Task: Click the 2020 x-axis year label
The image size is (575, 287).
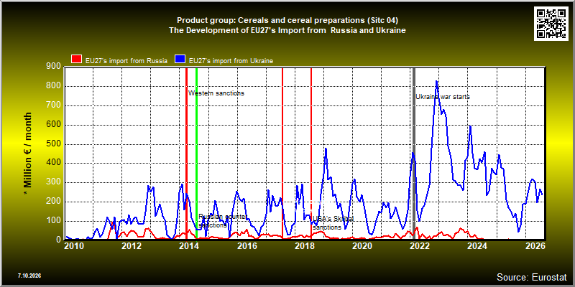Action: tap(362, 246)
